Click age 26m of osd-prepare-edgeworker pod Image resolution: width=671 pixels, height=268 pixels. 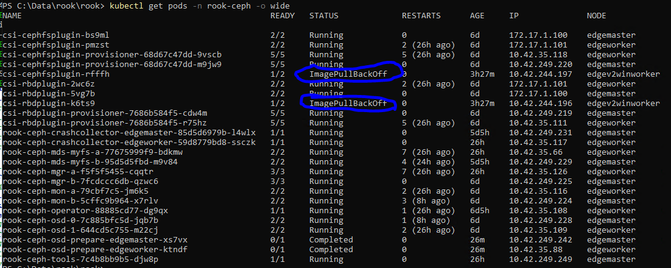[477, 250]
